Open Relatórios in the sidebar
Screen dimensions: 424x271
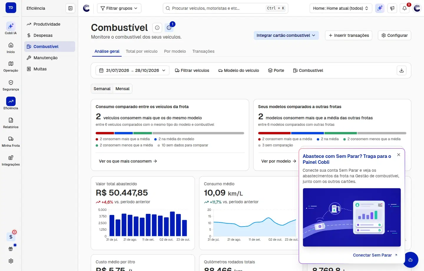pyautogui.click(x=11, y=123)
